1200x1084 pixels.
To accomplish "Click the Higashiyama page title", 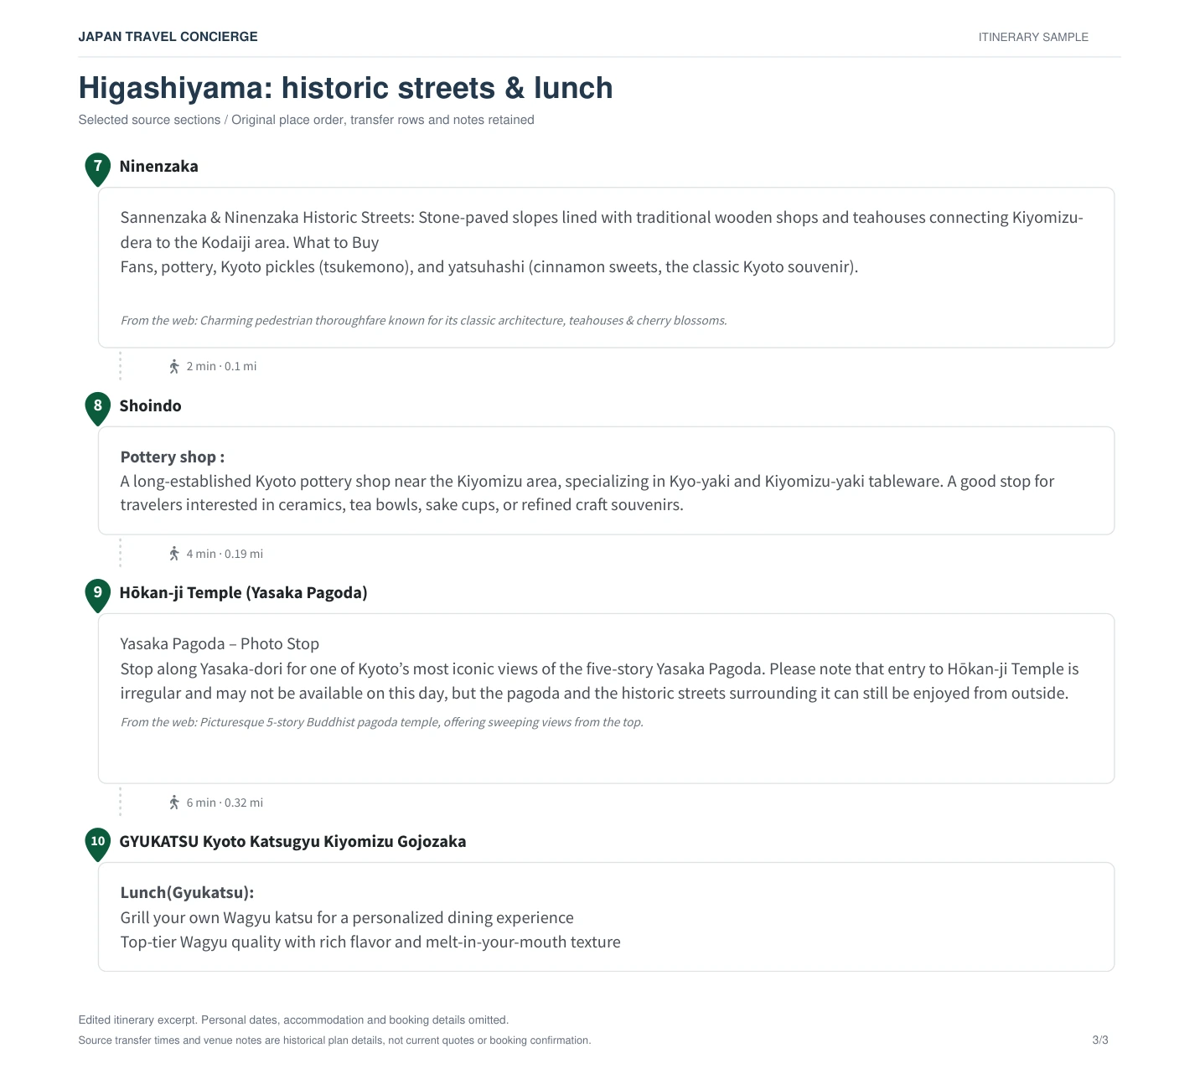I will pos(345,88).
